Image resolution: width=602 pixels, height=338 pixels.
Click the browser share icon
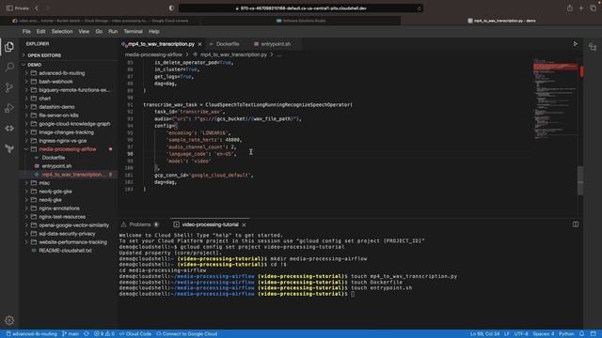569,8
